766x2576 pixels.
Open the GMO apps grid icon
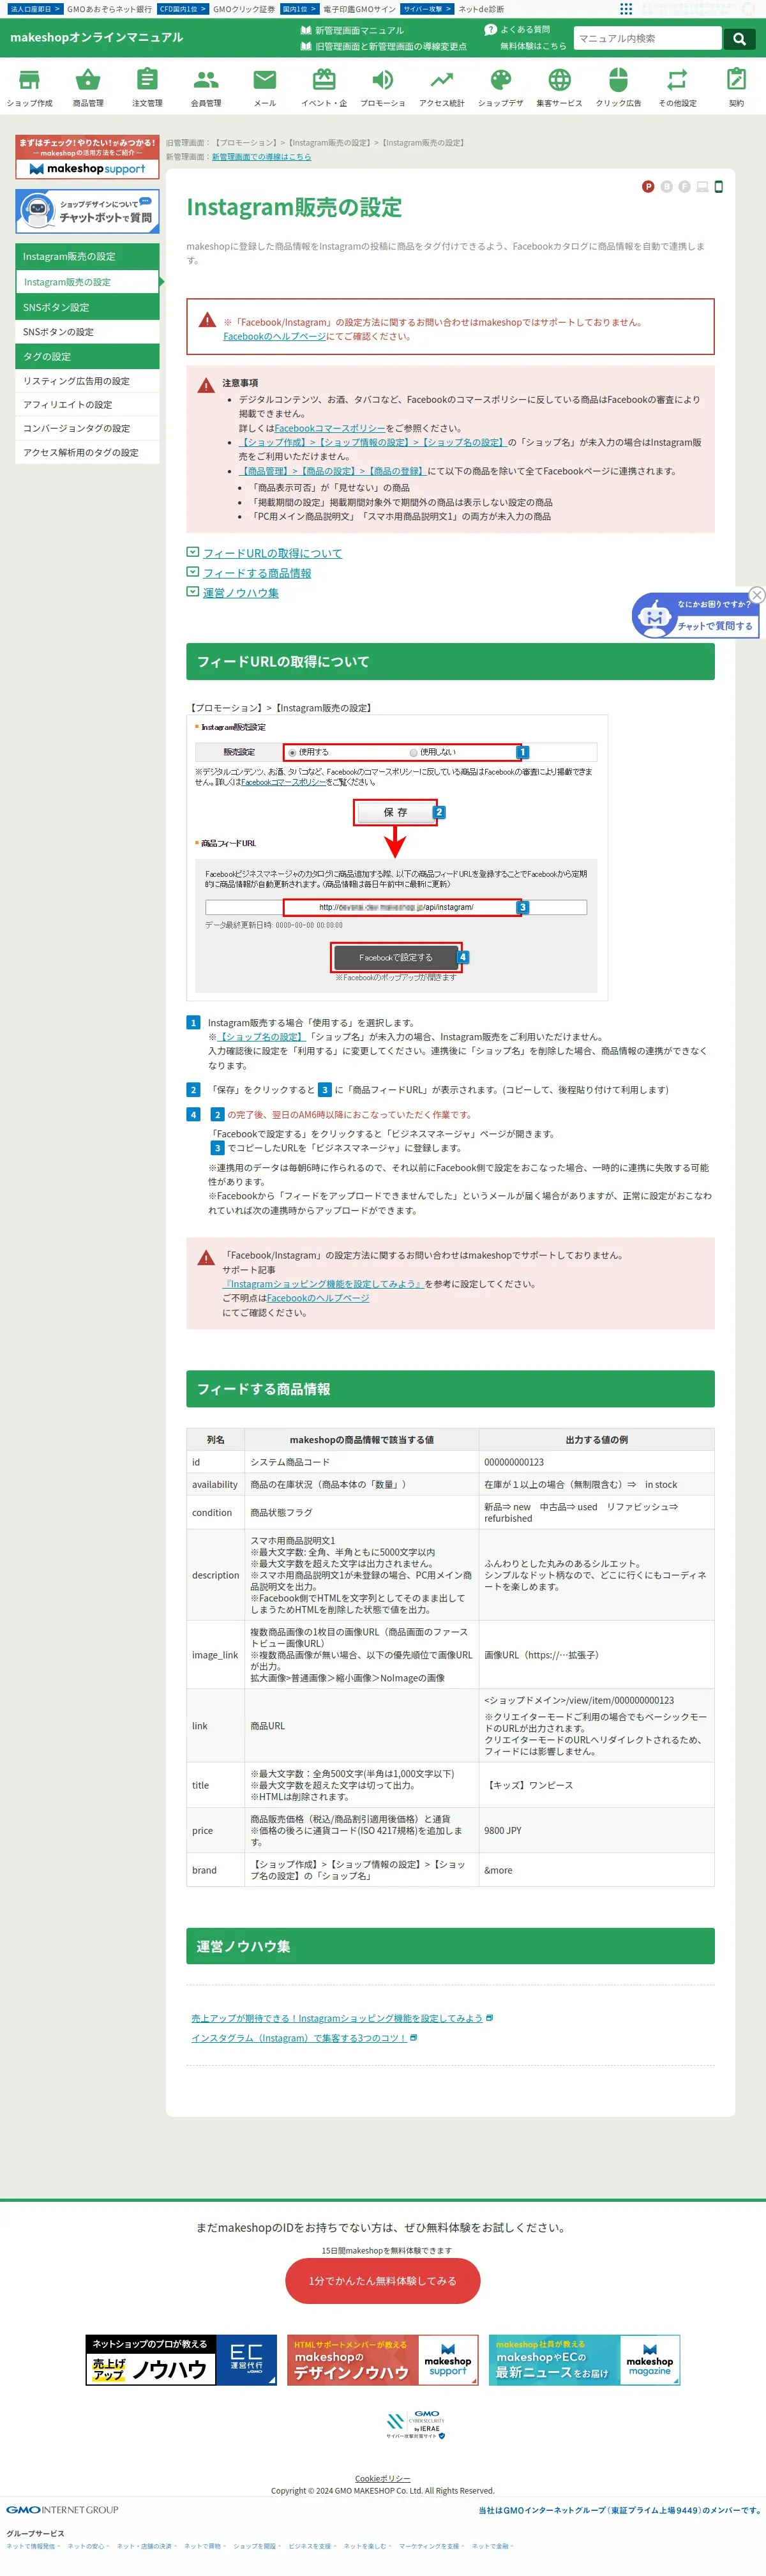pos(626,9)
